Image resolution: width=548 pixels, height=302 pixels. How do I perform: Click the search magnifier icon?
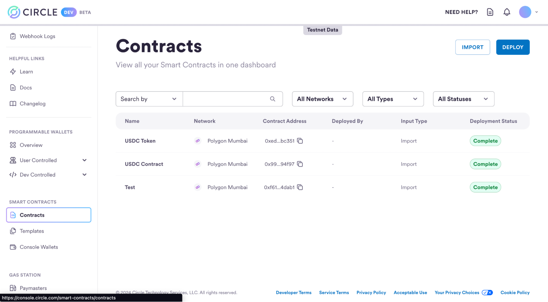pos(272,99)
